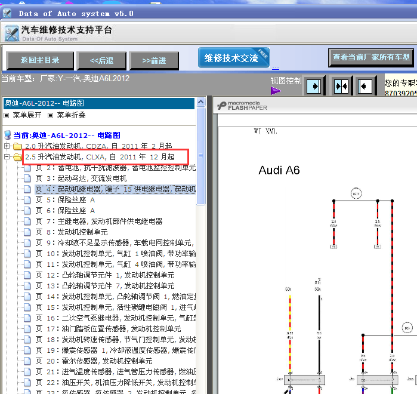The image size is (417, 394).
Task: Open 页 10: 气缸 1 喷油阀 page
Action: [x=115, y=254]
